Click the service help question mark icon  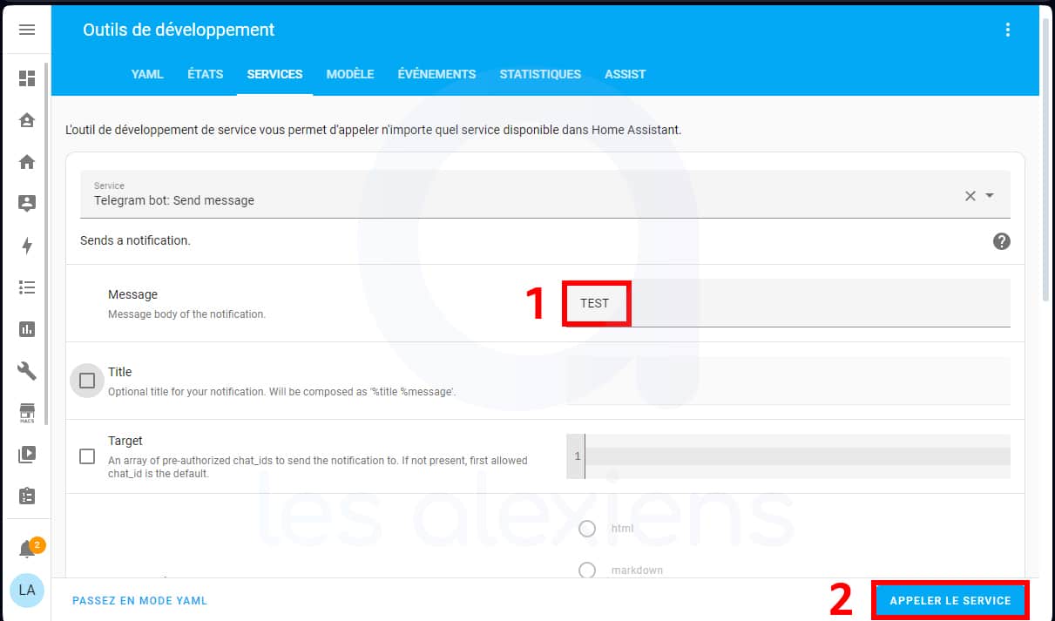(x=1002, y=241)
